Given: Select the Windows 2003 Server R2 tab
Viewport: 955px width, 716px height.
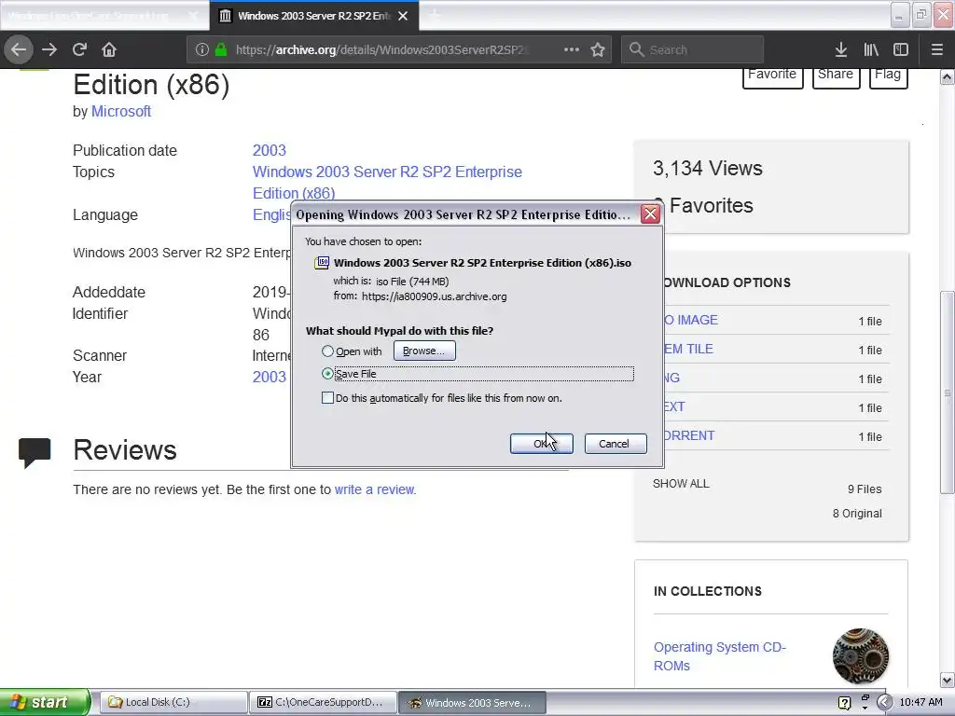Looking at the screenshot, I should tap(313, 16).
